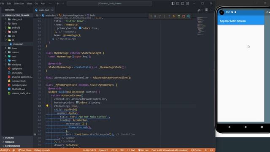Click the Colors.blue color swatch
The image size is (270, 152).
(x=80, y=28)
